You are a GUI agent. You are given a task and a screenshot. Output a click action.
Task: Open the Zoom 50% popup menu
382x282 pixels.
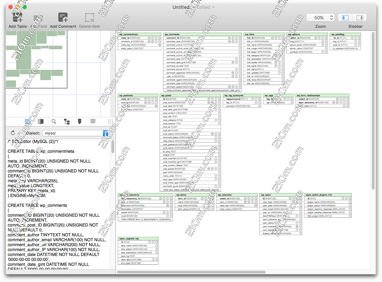320,18
